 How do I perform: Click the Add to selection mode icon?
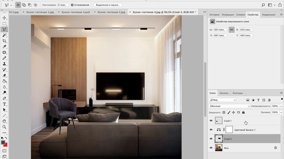pyautogui.click(x=24, y=5)
